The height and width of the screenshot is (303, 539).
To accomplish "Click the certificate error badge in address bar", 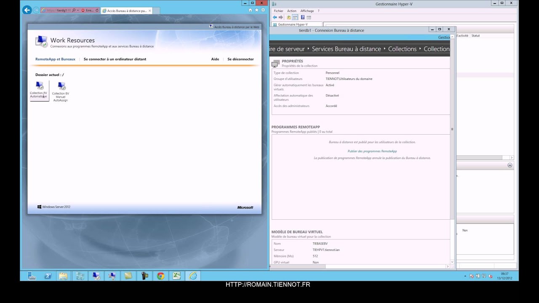I will tap(88, 11).
